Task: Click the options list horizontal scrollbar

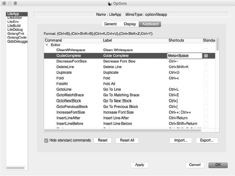Action: [15, 168]
